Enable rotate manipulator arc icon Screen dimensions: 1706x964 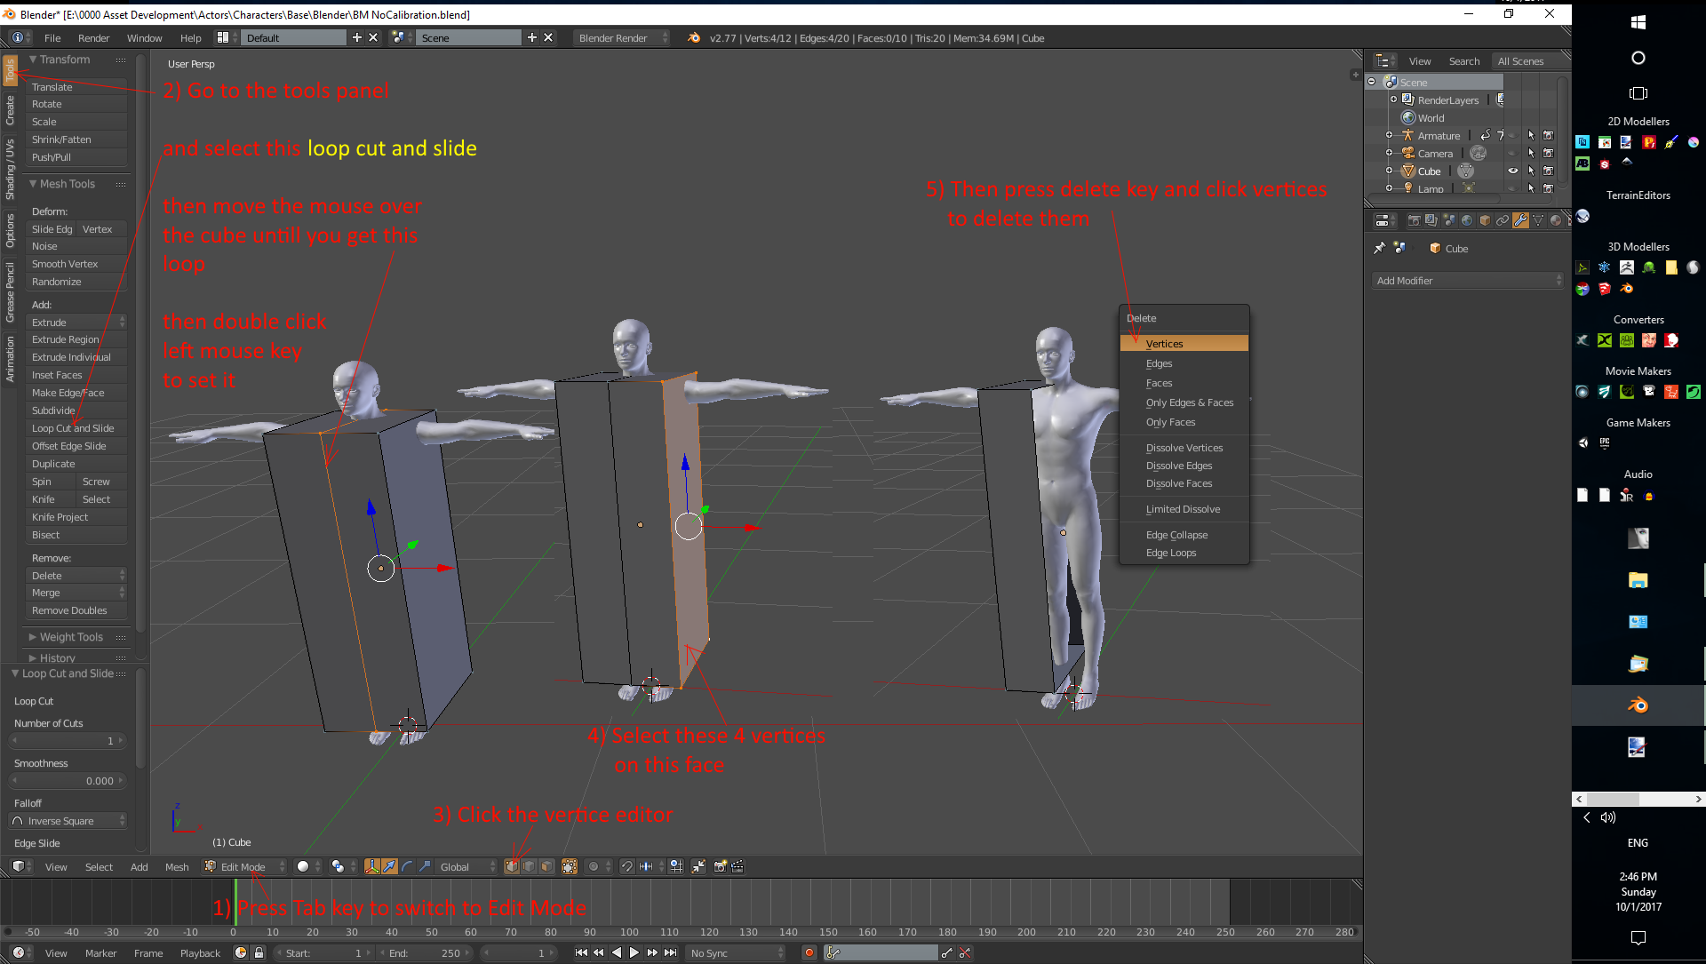(x=407, y=866)
